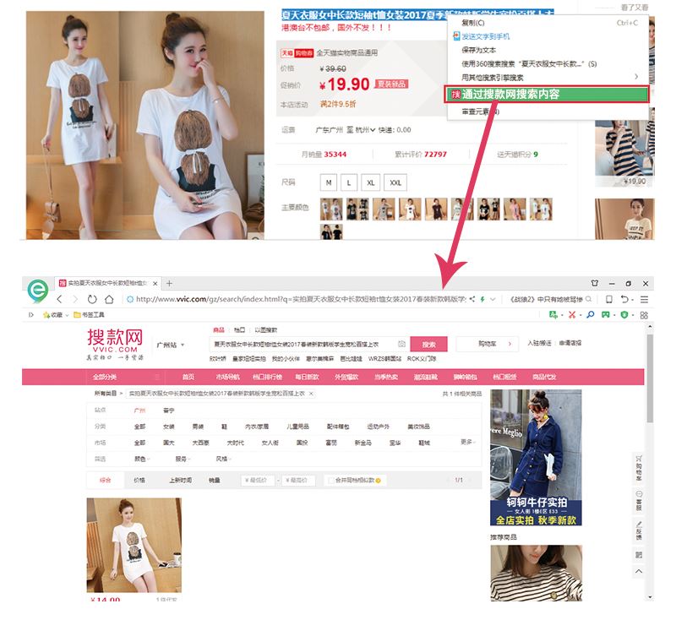Choose 发送文字到手机 in the context menu
This screenshot has height=620, width=676.
(548, 36)
